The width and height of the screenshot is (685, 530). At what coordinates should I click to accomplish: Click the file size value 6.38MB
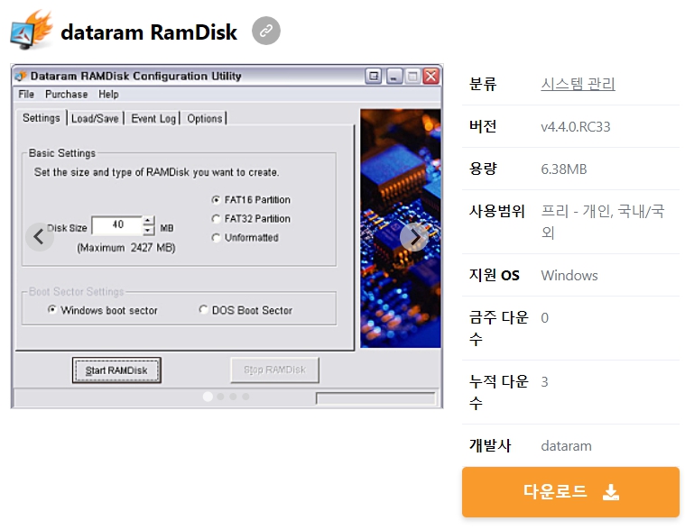[x=563, y=169]
